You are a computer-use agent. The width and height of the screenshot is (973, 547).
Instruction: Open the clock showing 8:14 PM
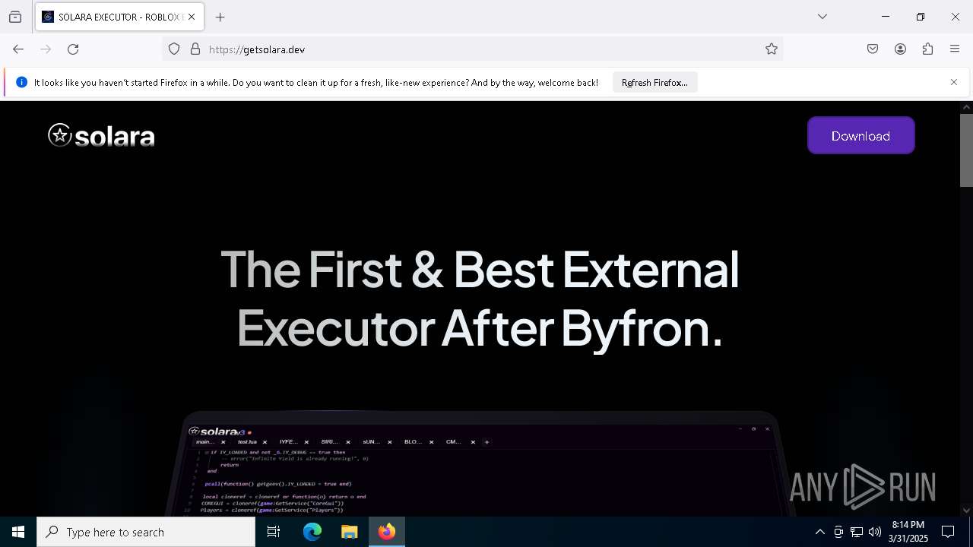coord(908,532)
